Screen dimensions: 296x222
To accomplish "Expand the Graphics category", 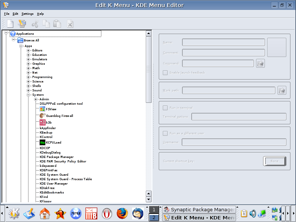I will tap(28, 64).
